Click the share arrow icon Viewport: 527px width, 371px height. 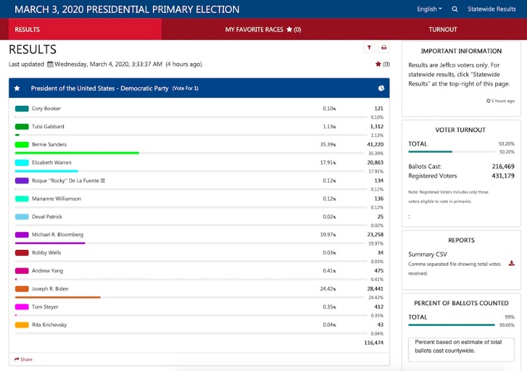coord(16,360)
